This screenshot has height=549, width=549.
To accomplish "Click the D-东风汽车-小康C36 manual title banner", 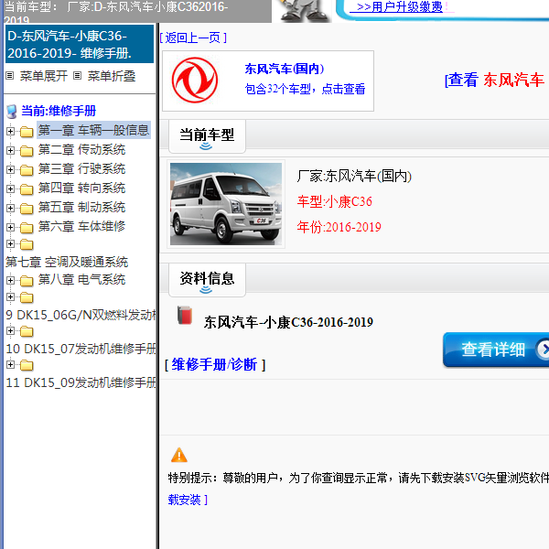I will 80,44.
